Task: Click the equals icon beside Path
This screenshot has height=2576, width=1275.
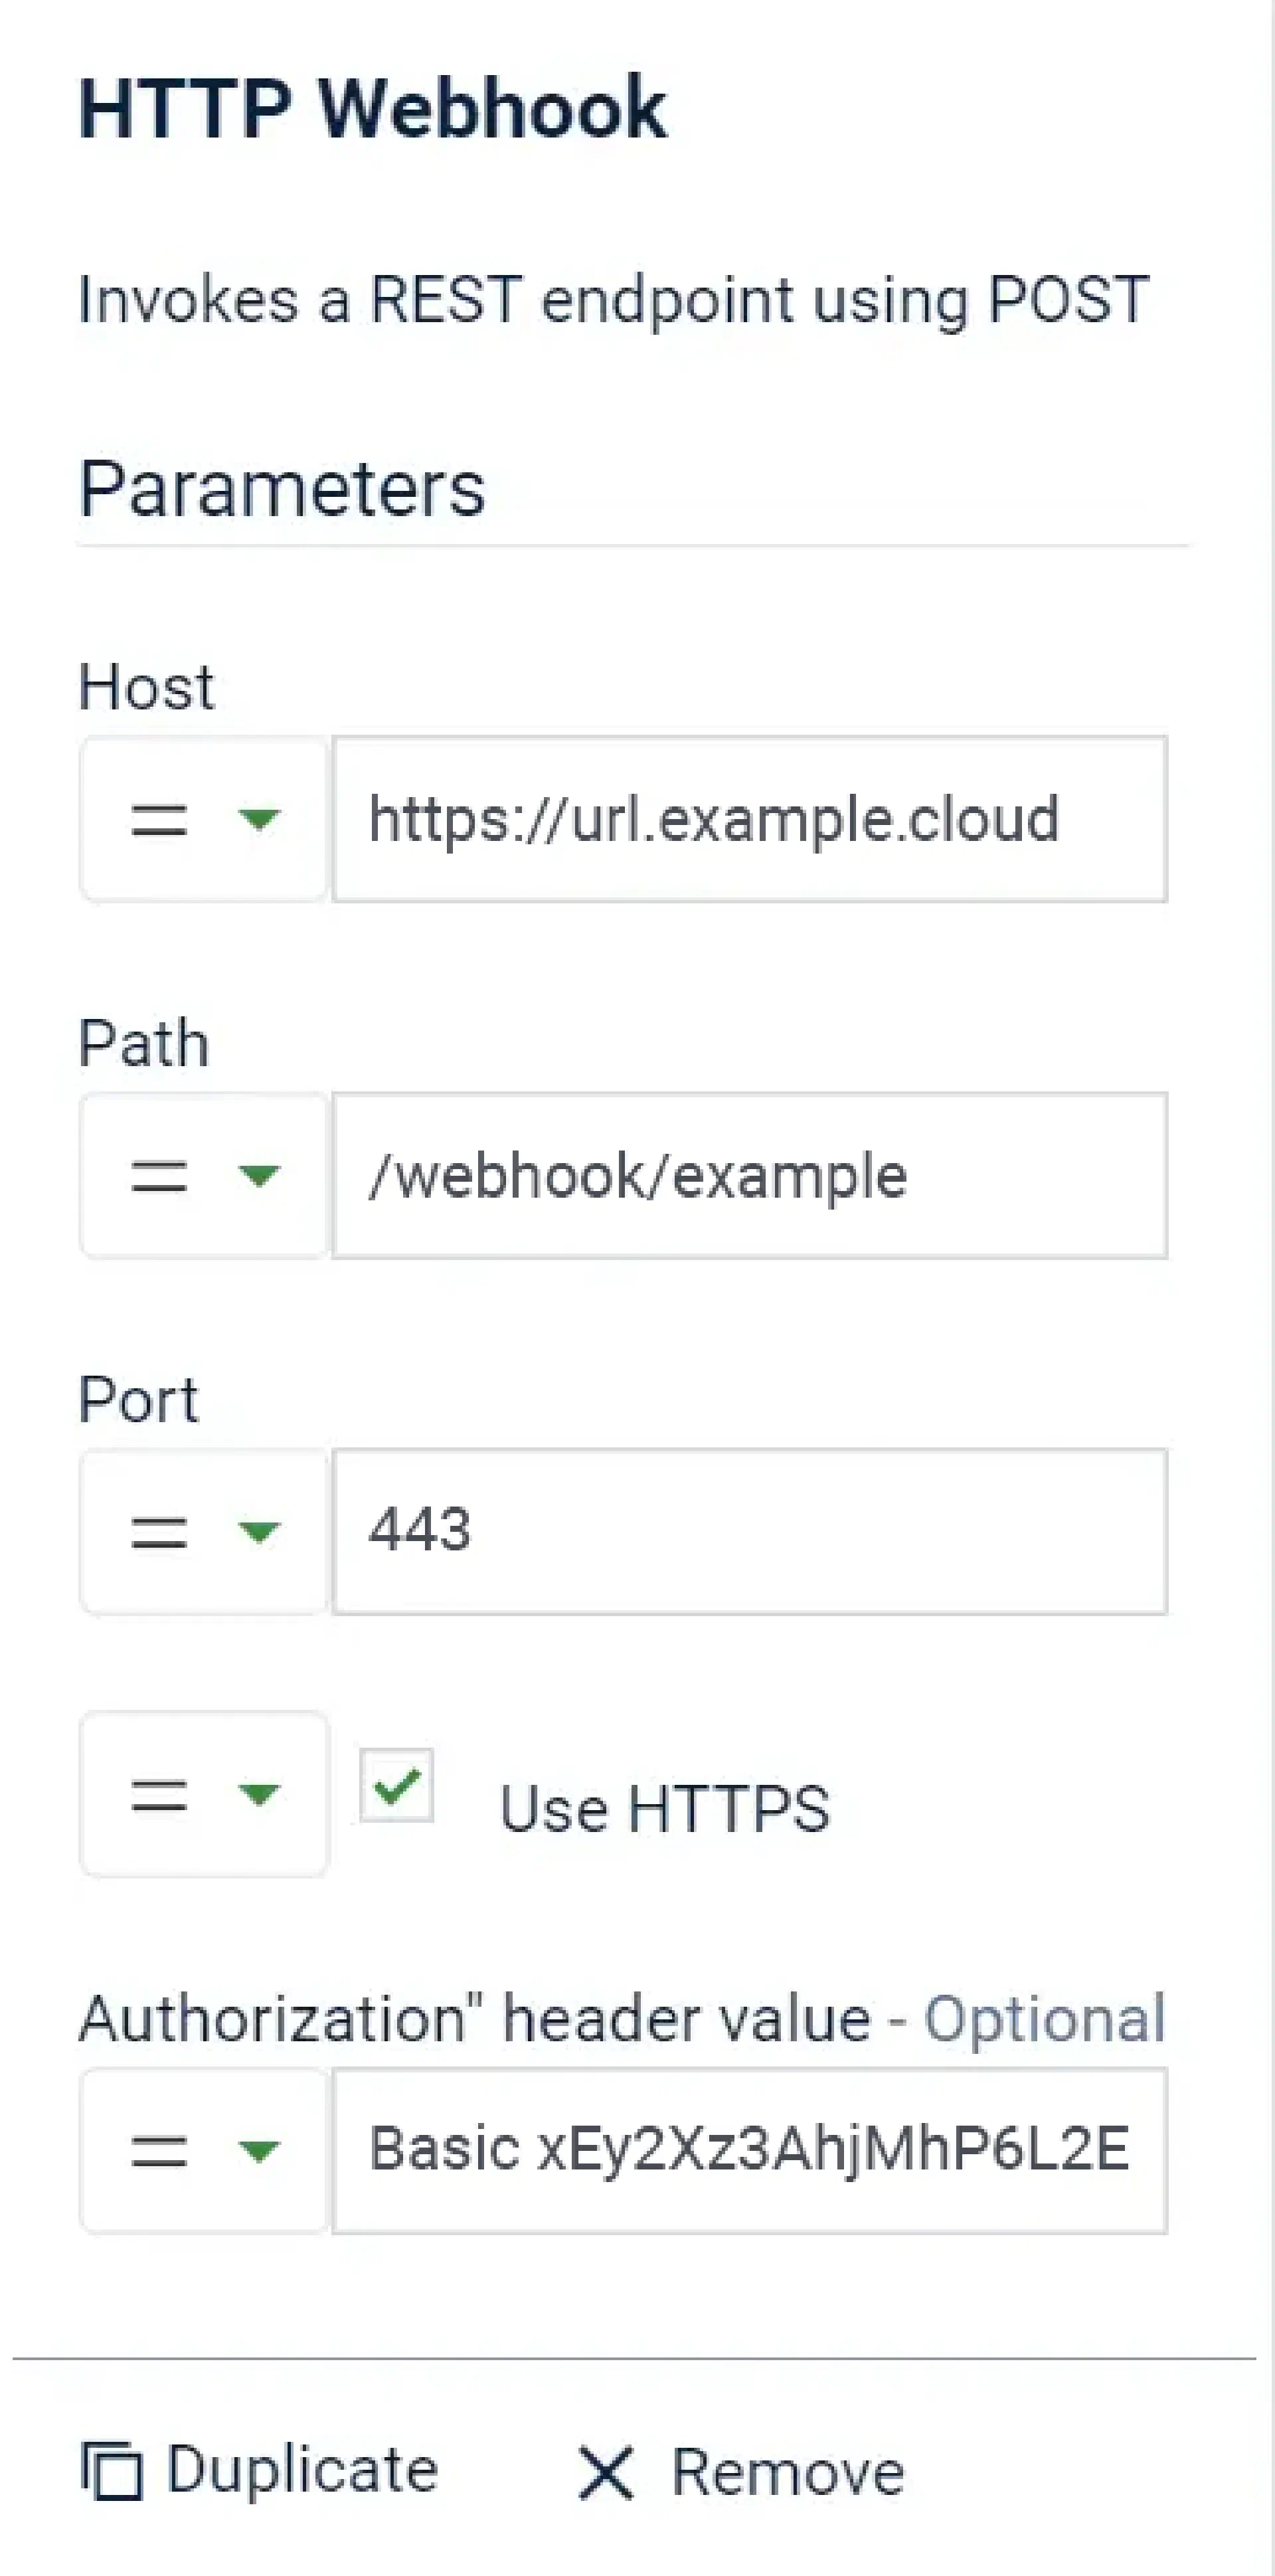Action: click(x=159, y=1177)
